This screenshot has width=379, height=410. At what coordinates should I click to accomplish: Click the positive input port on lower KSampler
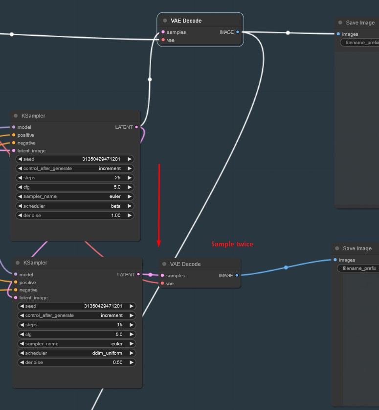coord(16,282)
